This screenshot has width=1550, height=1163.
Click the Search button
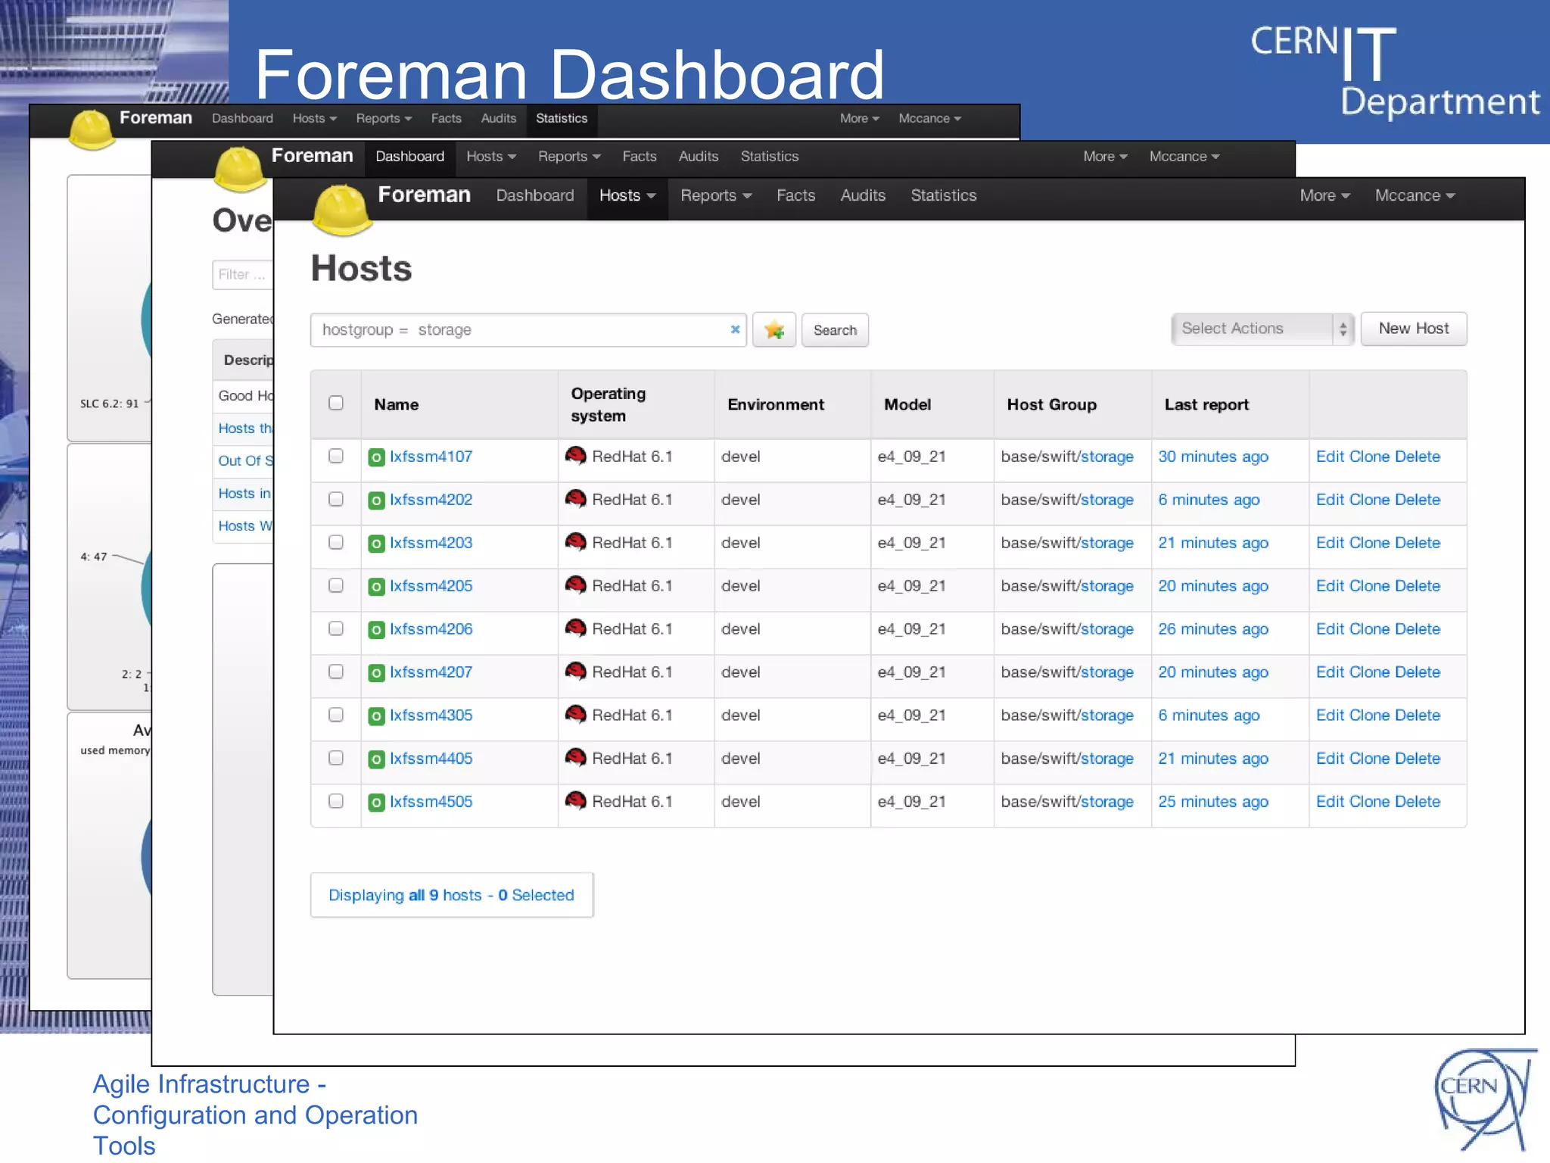tap(835, 330)
